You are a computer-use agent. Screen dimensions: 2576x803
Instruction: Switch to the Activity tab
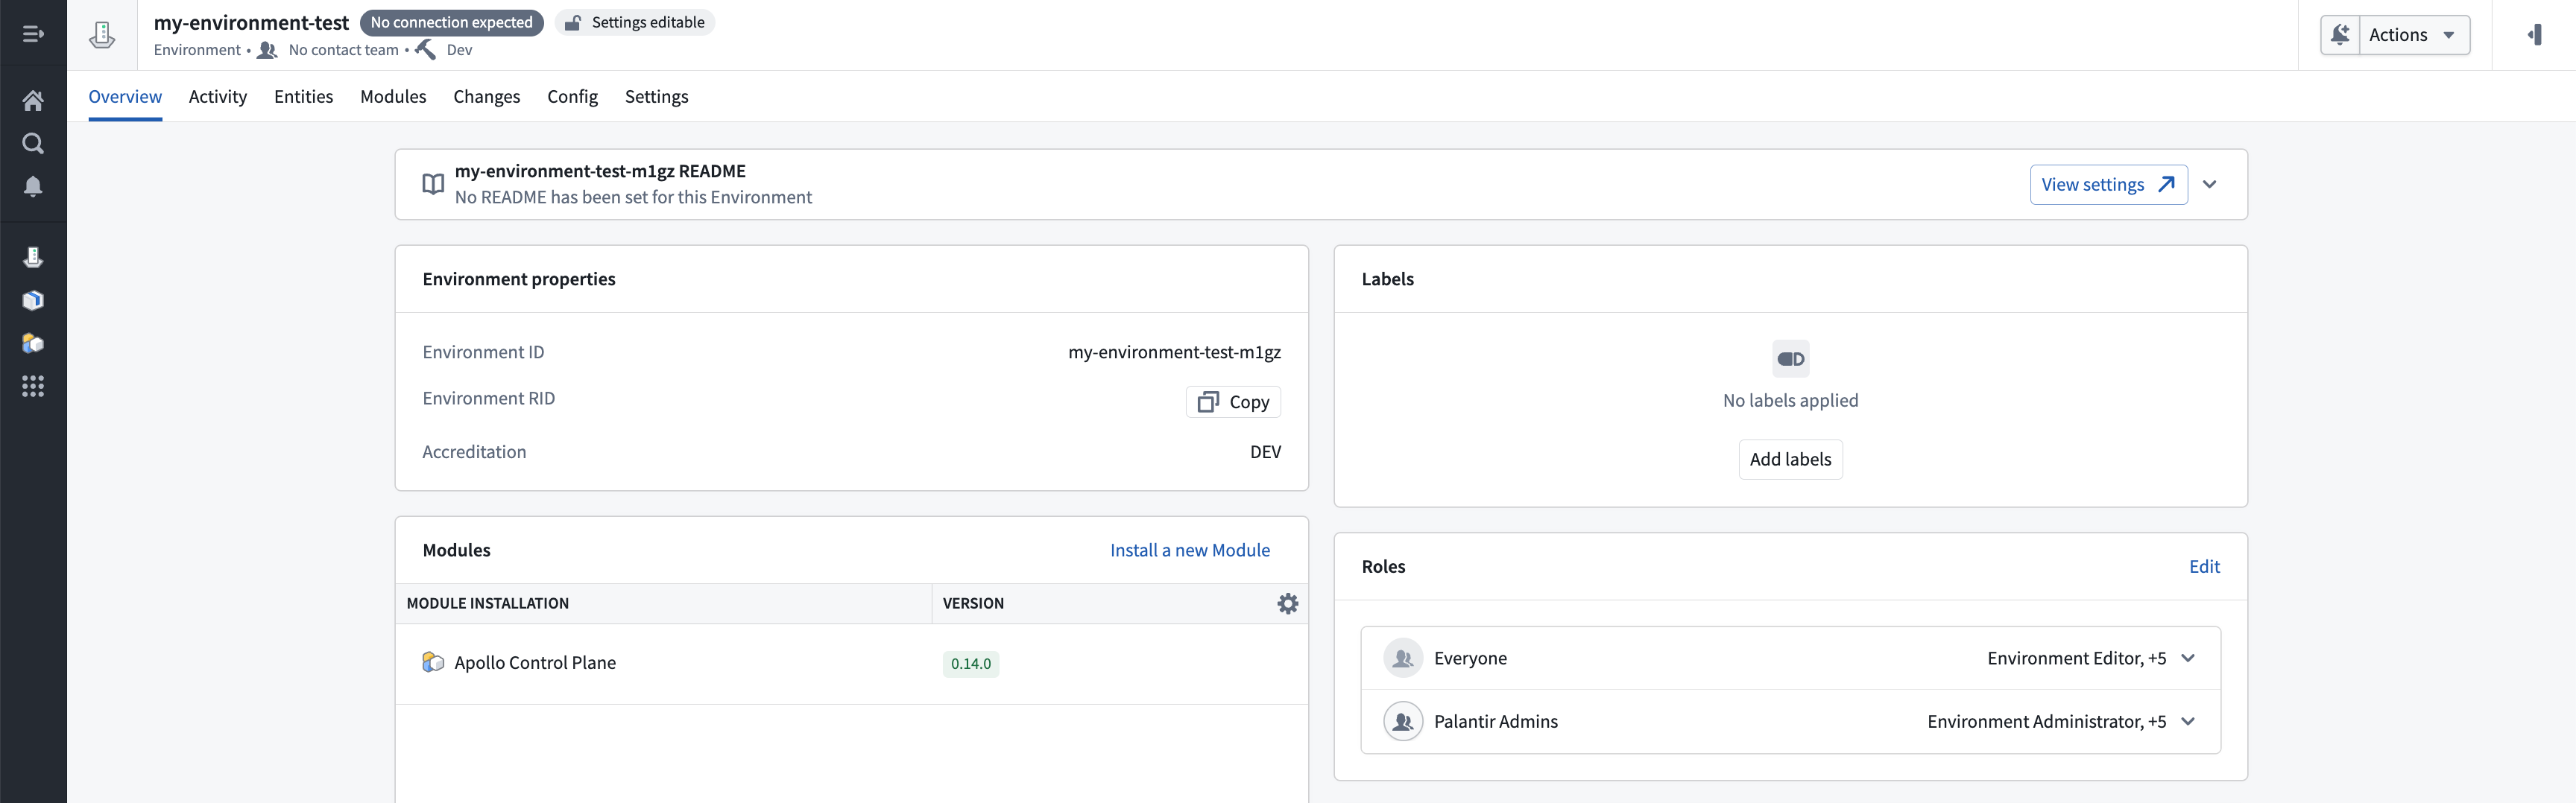pyautogui.click(x=218, y=97)
